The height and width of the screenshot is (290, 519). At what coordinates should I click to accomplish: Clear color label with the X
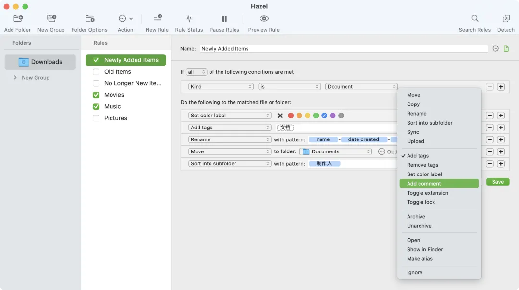click(x=280, y=116)
